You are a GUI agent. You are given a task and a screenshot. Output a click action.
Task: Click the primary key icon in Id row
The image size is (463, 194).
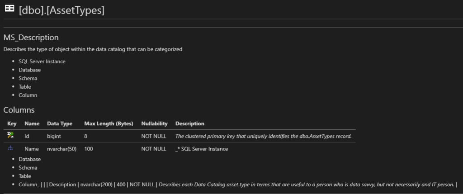(11, 136)
